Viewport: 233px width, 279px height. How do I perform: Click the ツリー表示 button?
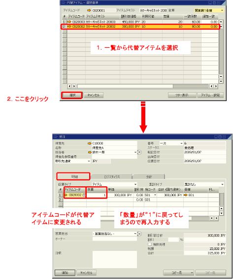click(182, 95)
